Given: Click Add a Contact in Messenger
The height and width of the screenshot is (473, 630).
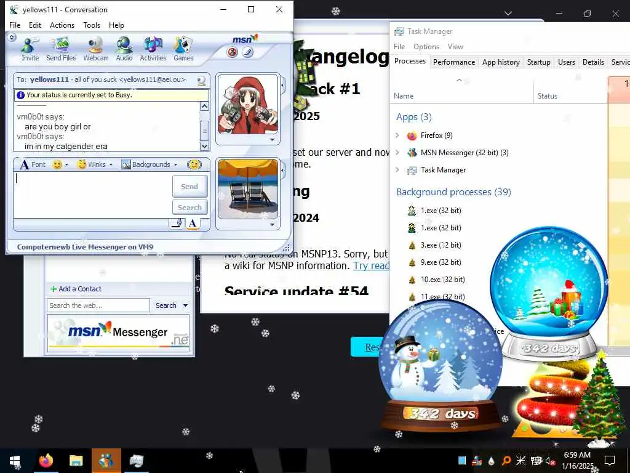Looking at the screenshot, I should [x=76, y=289].
